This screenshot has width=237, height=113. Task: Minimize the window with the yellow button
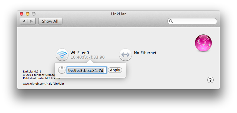28,14
